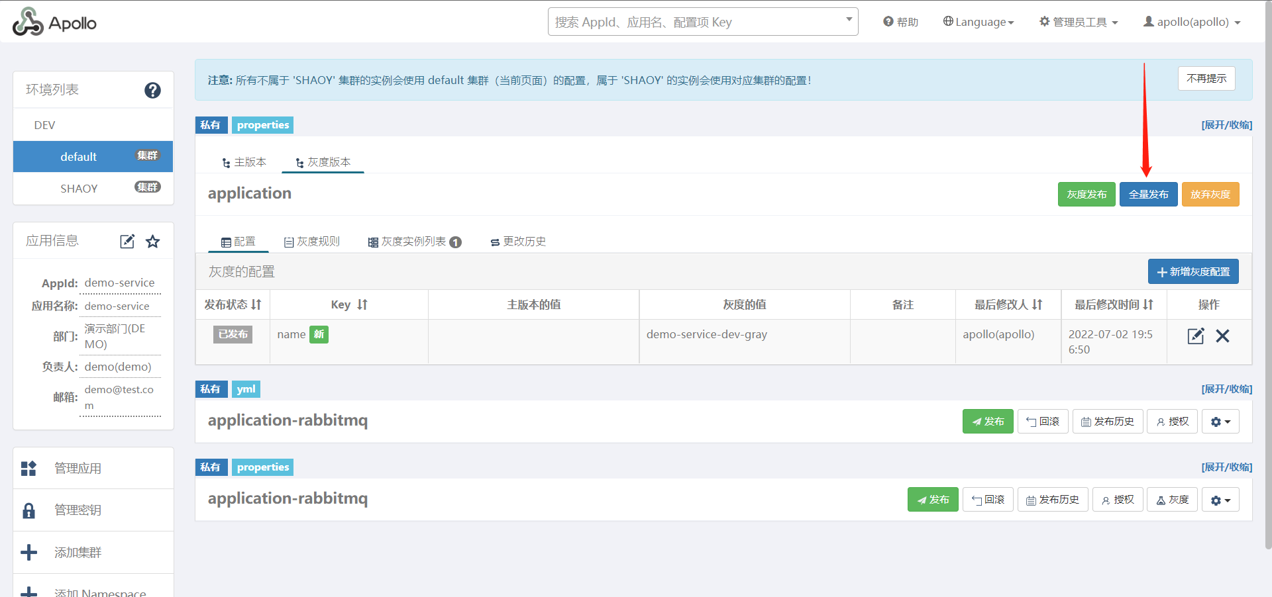Edit the name gray config row
Screen dimensions: 1272x597
pyautogui.click(x=1195, y=336)
